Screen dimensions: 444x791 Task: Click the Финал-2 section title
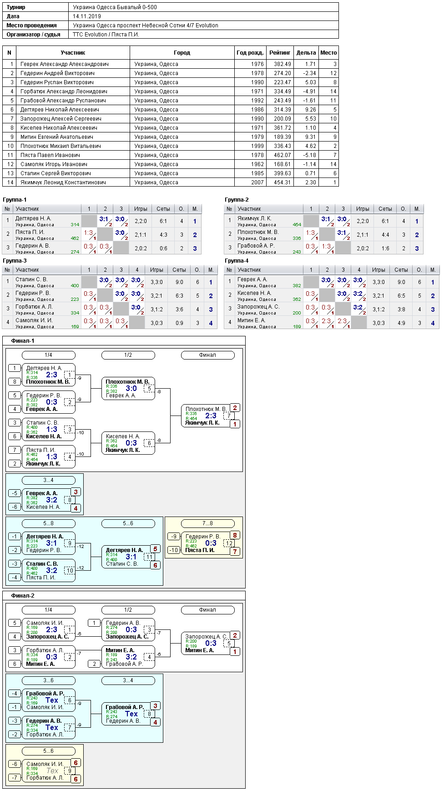tap(23, 596)
